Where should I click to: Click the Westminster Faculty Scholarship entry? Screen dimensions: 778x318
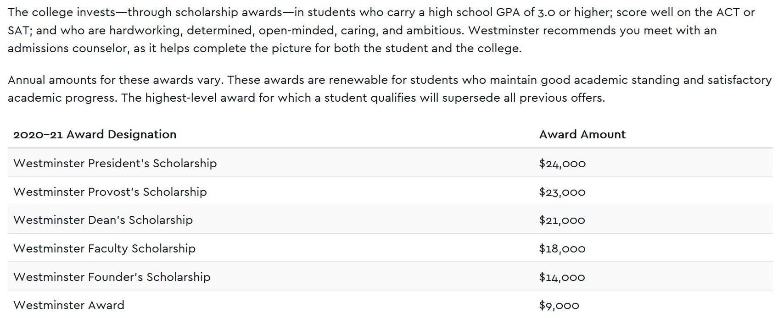coord(104,248)
